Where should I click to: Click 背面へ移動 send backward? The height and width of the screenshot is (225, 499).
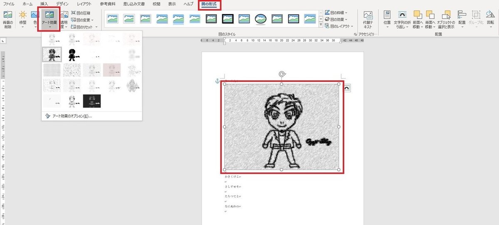[x=430, y=19]
